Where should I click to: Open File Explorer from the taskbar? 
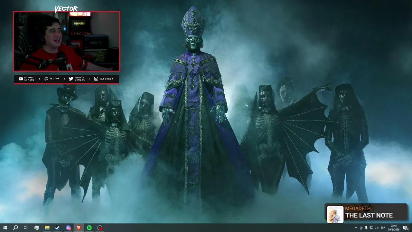click(x=47, y=228)
